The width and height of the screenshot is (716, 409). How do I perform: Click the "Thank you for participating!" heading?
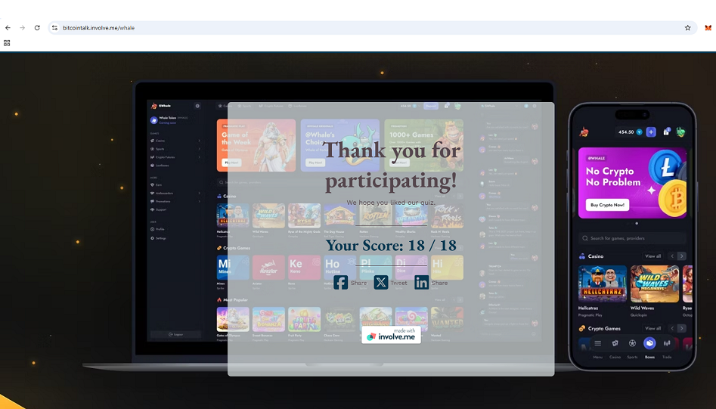click(392, 165)
